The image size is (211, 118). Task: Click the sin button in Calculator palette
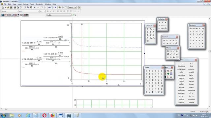191,29
